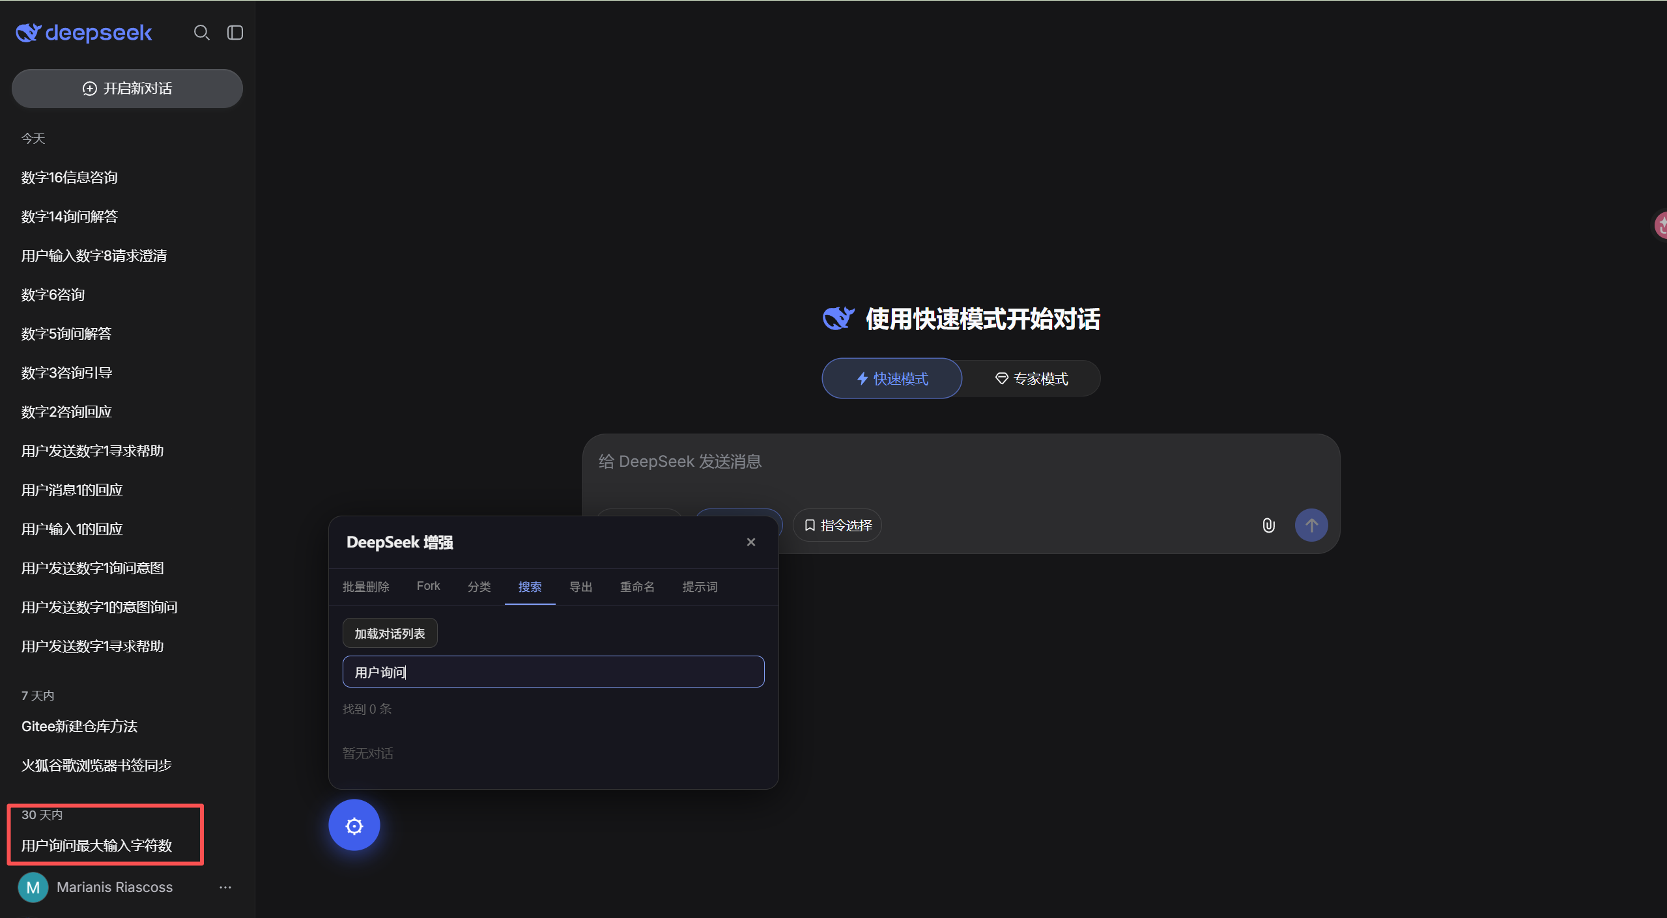Click the M user avatar
This screenshot has width=1667, height=918.
33,887
